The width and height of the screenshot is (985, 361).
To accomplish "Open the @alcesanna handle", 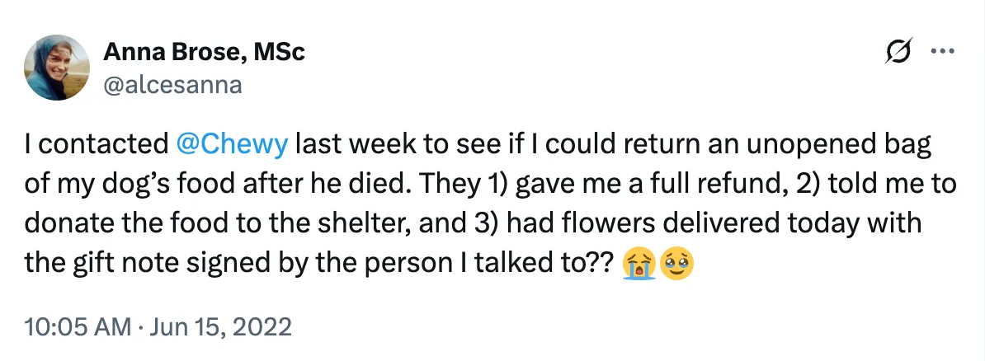I will tap(172, 84).
